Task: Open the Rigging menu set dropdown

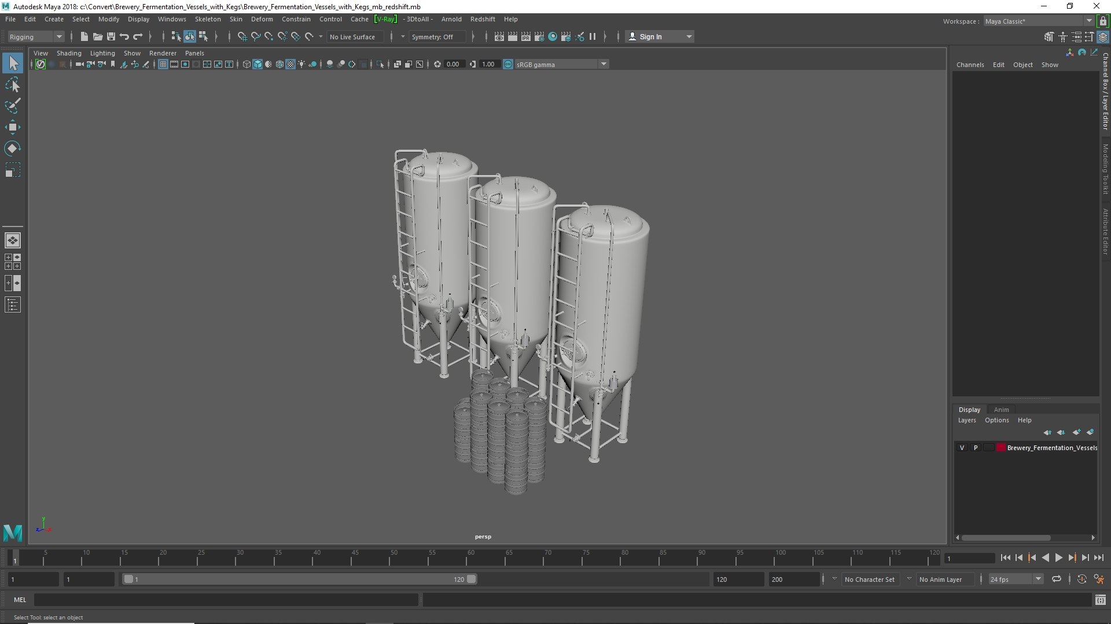Action: tap(36, 36)
